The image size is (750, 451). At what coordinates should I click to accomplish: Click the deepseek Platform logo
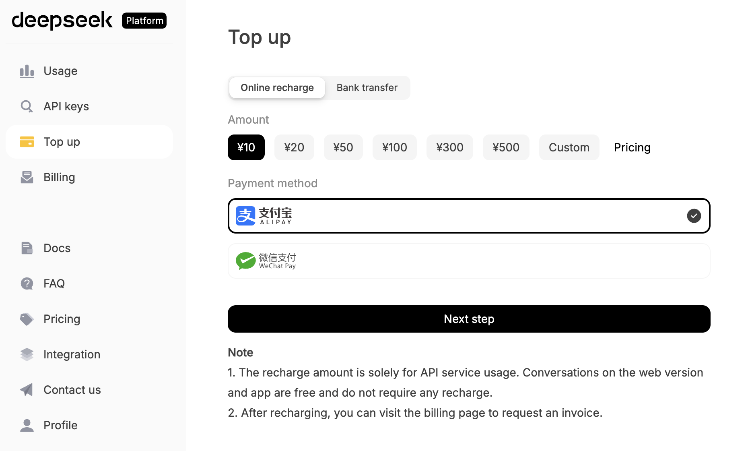(x=89, y=21)
